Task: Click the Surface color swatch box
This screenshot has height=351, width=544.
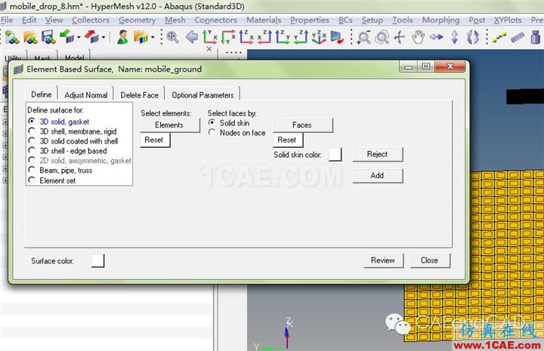Action: coord(97,260)
